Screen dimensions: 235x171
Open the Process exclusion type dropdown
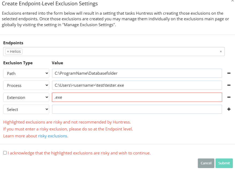point(26,85)
